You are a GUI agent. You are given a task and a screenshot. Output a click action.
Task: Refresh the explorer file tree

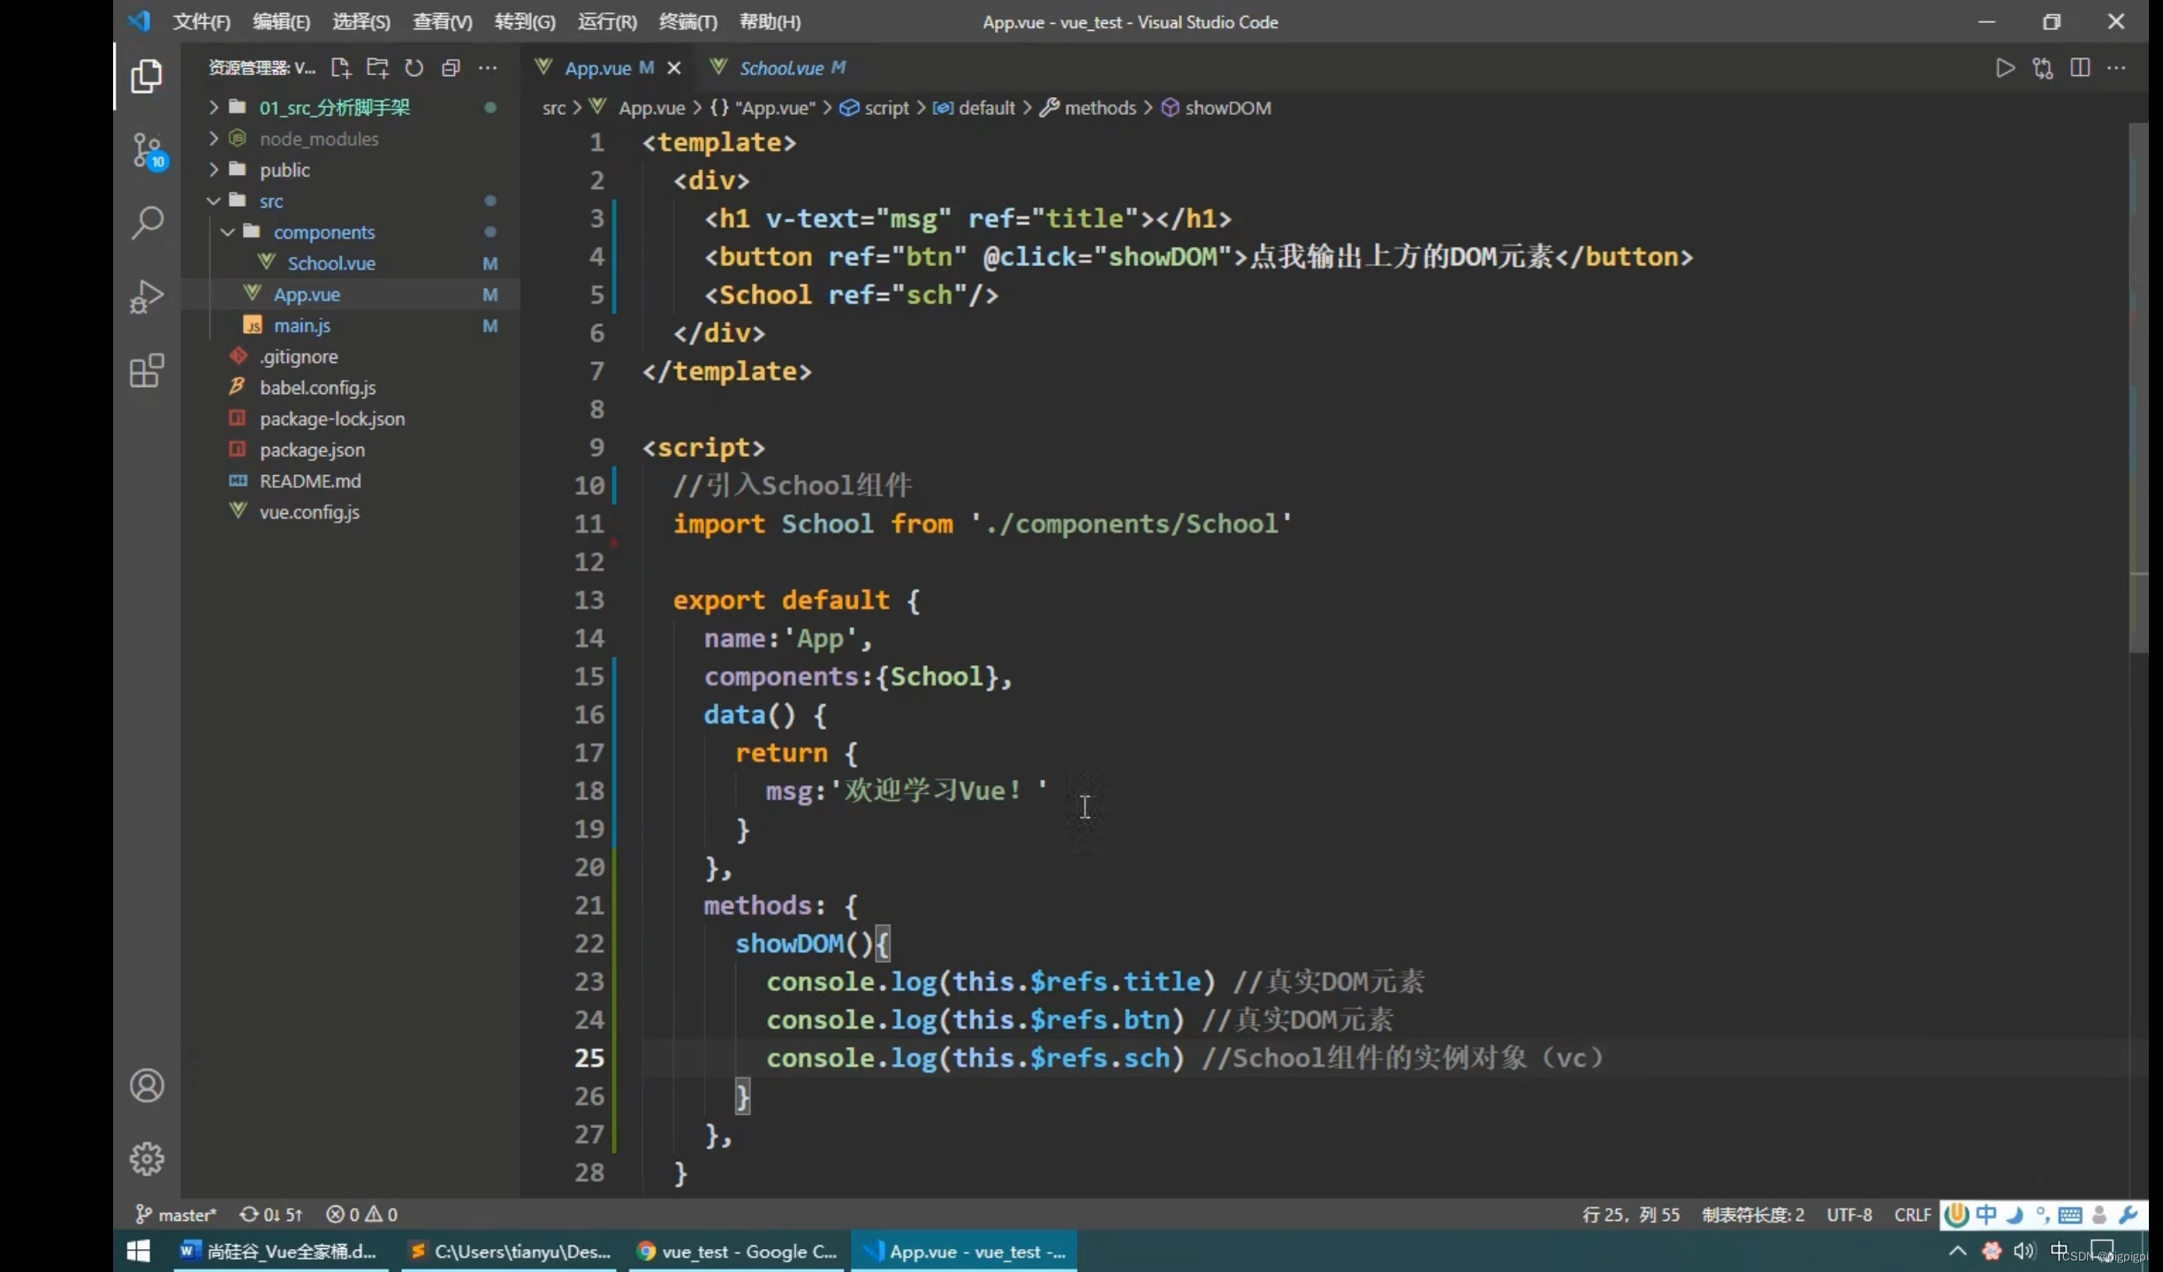click(414, 68)
